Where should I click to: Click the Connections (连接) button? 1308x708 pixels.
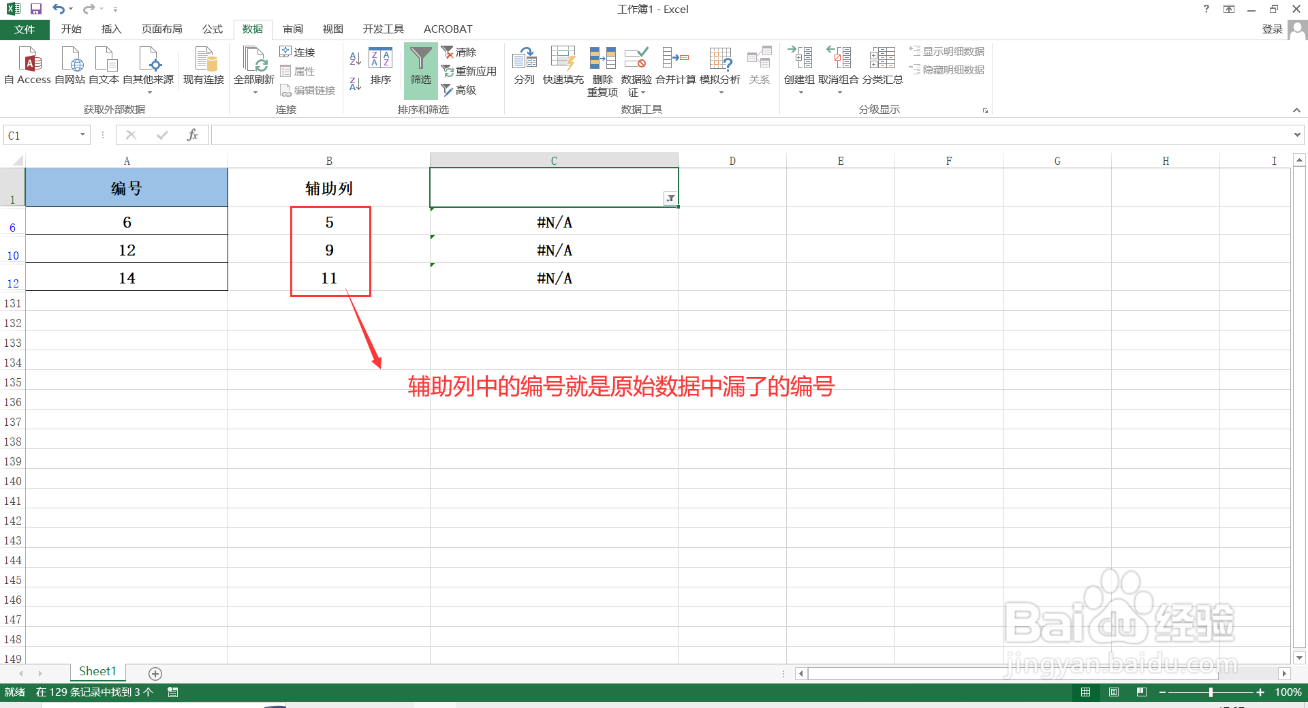tap(298, 52)
